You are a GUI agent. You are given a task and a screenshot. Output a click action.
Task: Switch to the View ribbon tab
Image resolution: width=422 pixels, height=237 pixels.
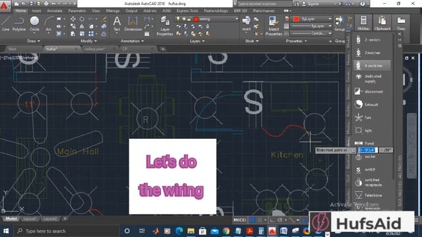96,11
